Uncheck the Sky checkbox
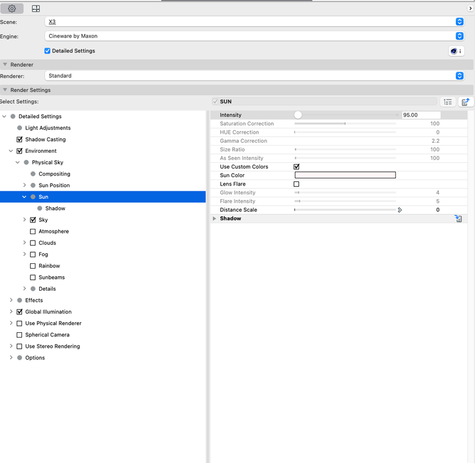 [33, 220]
